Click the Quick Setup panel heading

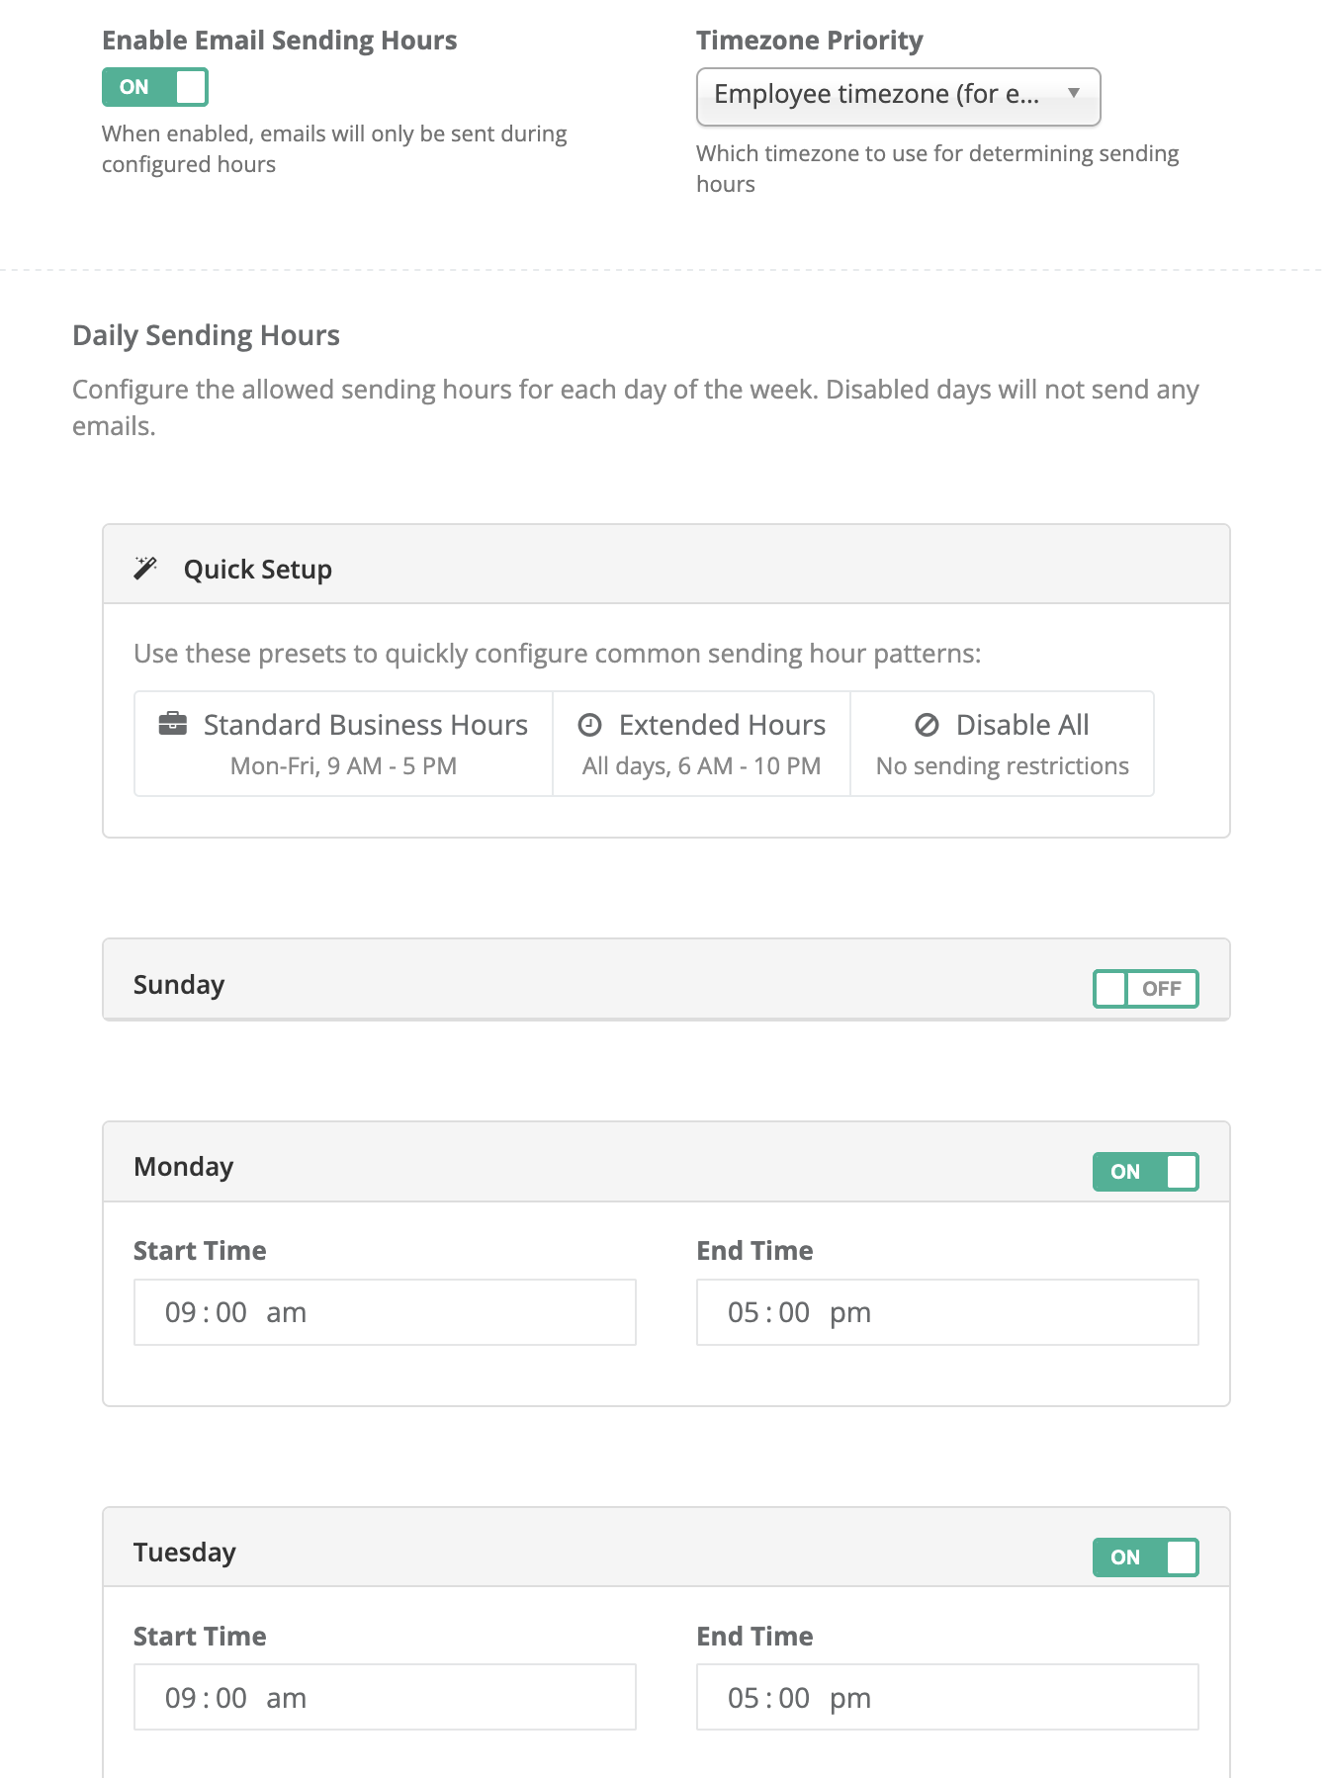258,570
